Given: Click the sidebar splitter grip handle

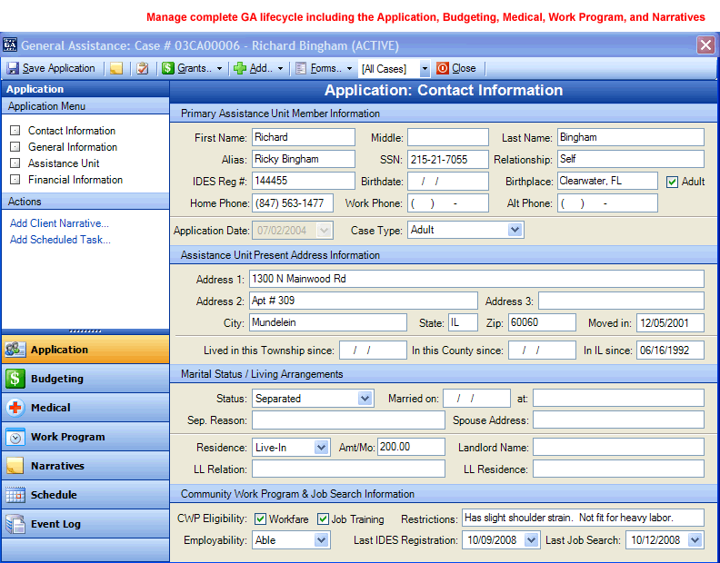Looking at the screenshot, I should click(x=85, y=331).
